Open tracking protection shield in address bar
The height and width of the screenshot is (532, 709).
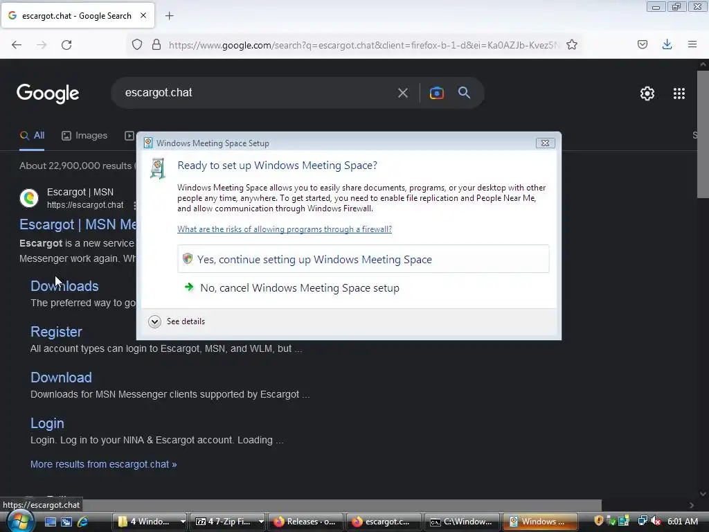tap(137, 45)
